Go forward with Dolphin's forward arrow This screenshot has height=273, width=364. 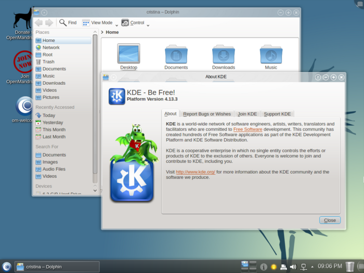tap(49, 23)
